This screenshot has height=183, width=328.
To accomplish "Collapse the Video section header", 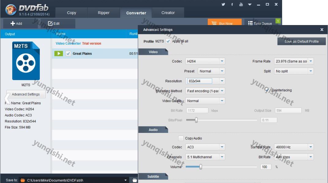I will click(x=153, y=52).
